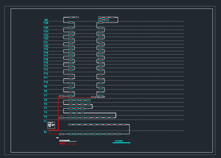This screenshot has height=158, width=221.
Task: Select the F5 floor label
Action: (x=45, y=104)
